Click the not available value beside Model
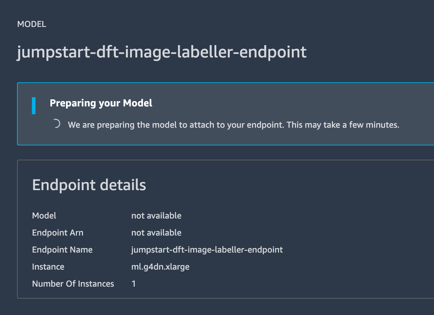 click(x=156, y=215)
